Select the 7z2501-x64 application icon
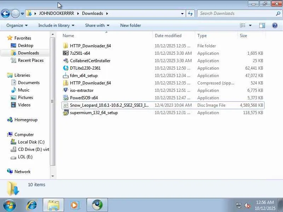The width and height of the screenshot is (283, 212). [x=65, y=53]
